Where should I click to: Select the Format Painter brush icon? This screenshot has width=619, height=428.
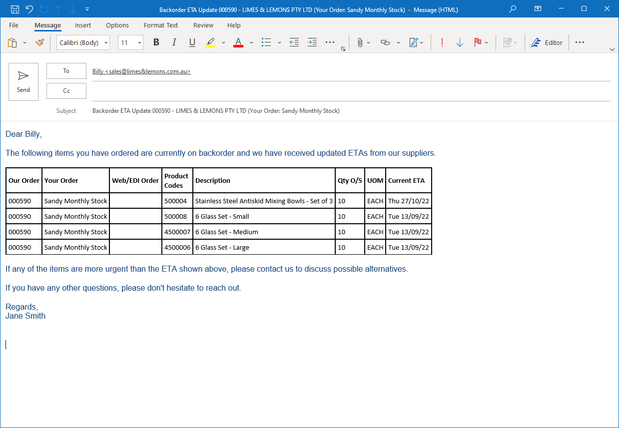[x=40, y=42]
